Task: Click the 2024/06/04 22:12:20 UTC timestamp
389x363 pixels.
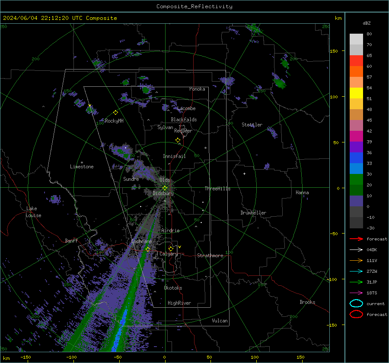Action: [60, 18]
